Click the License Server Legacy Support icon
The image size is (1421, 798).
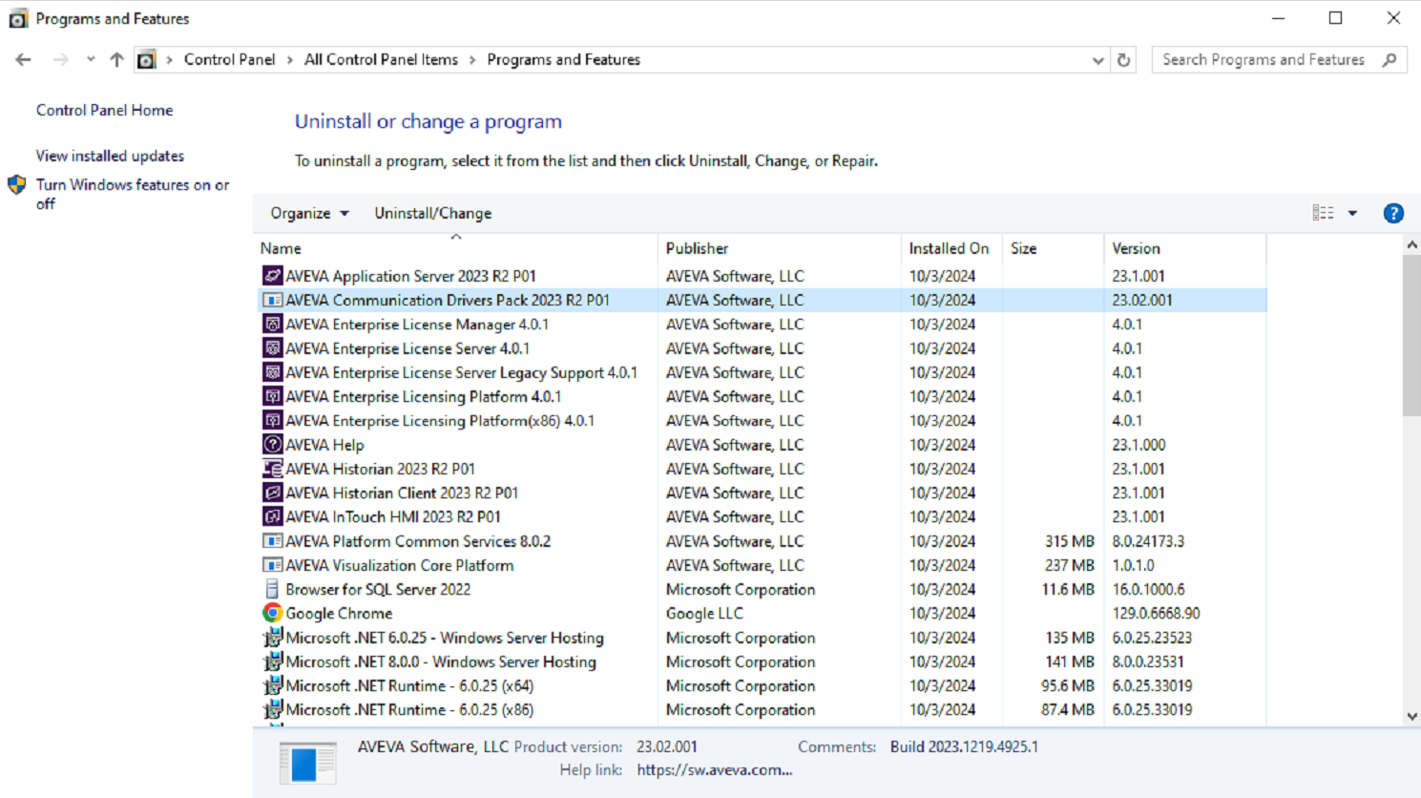[x=272, y=372]
